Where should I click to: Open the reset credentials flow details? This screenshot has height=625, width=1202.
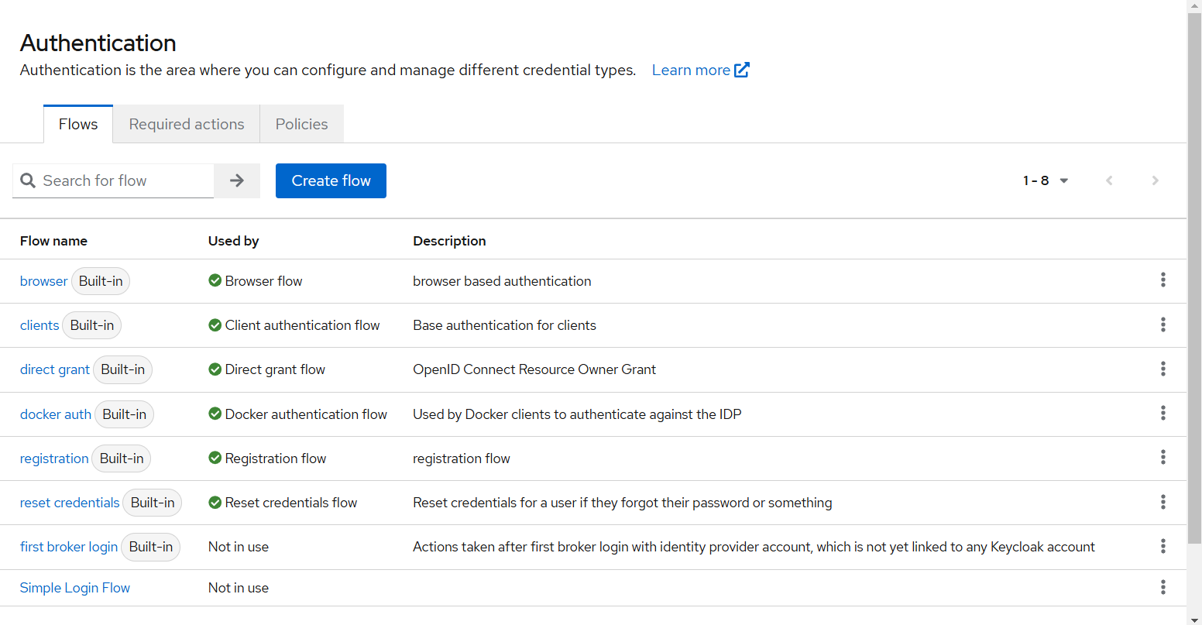[69, 502]
